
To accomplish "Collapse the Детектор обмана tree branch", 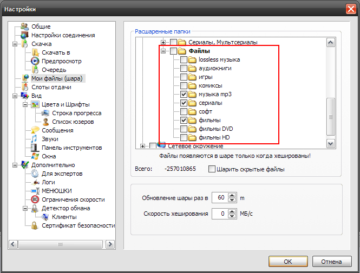I will [25, 208].
